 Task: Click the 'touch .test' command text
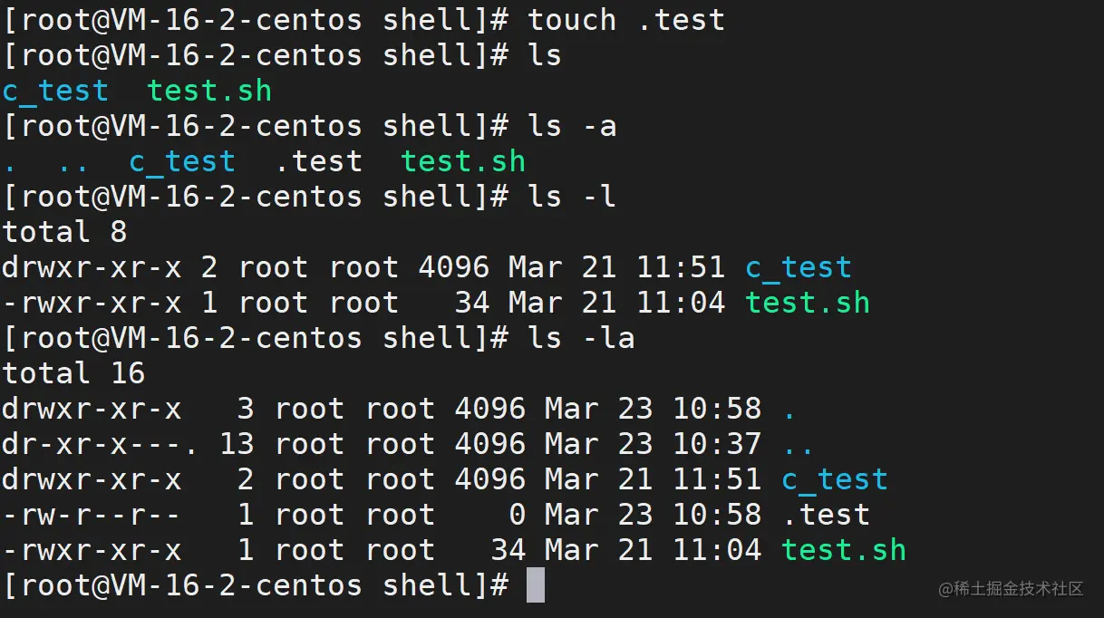click(626, 20)
